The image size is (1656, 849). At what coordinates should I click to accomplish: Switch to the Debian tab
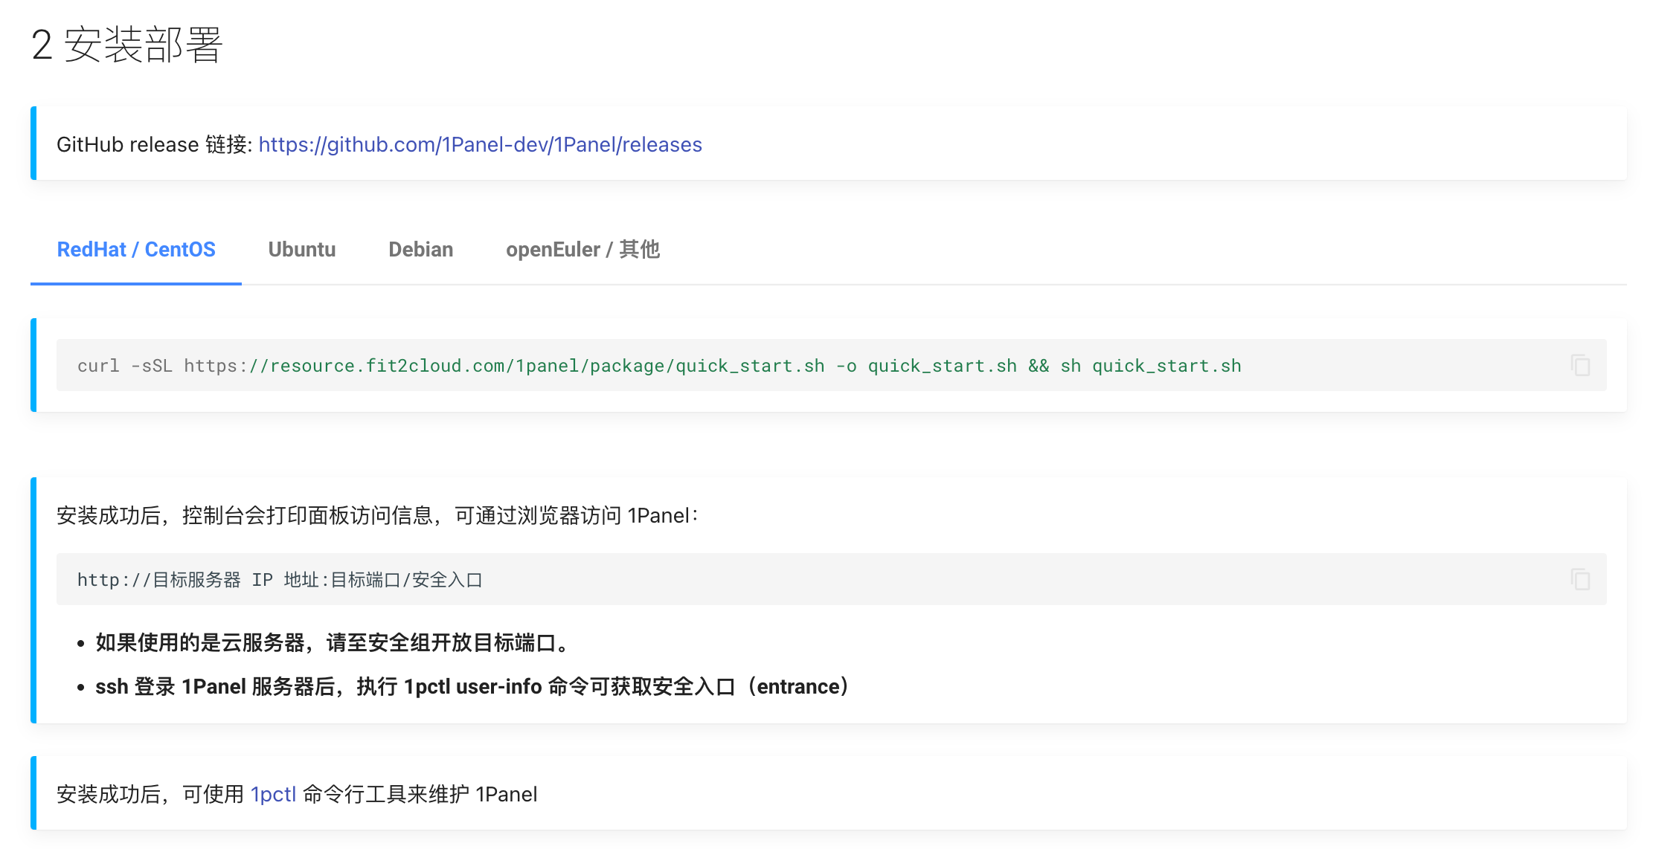(x=420, y=250)
